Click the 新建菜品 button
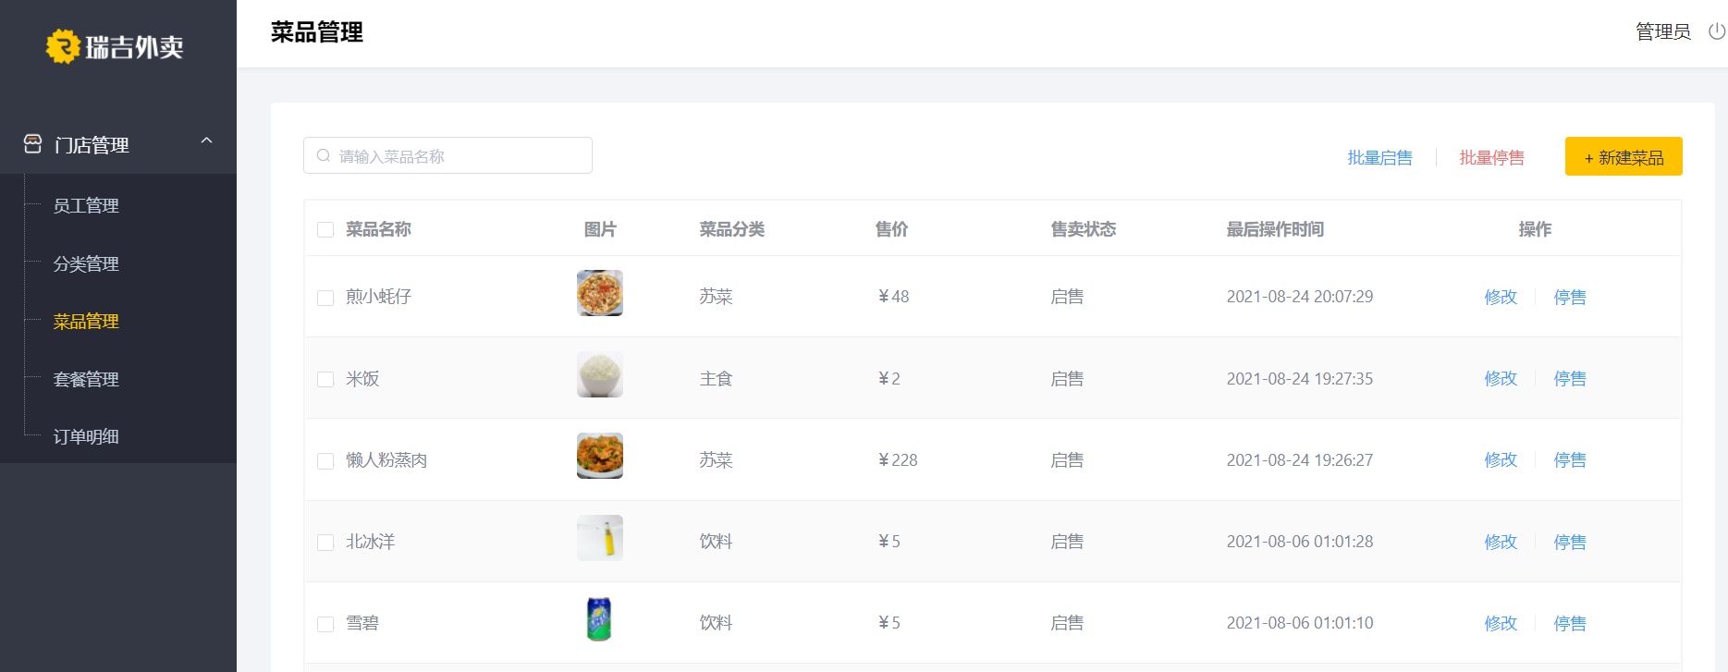 1623,157
